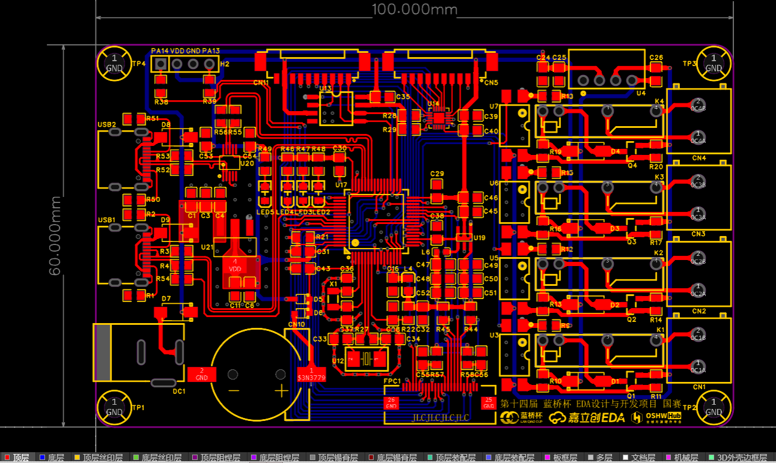
Task: Select the TP2 GND mounting hole
Action: pos(714,407)
